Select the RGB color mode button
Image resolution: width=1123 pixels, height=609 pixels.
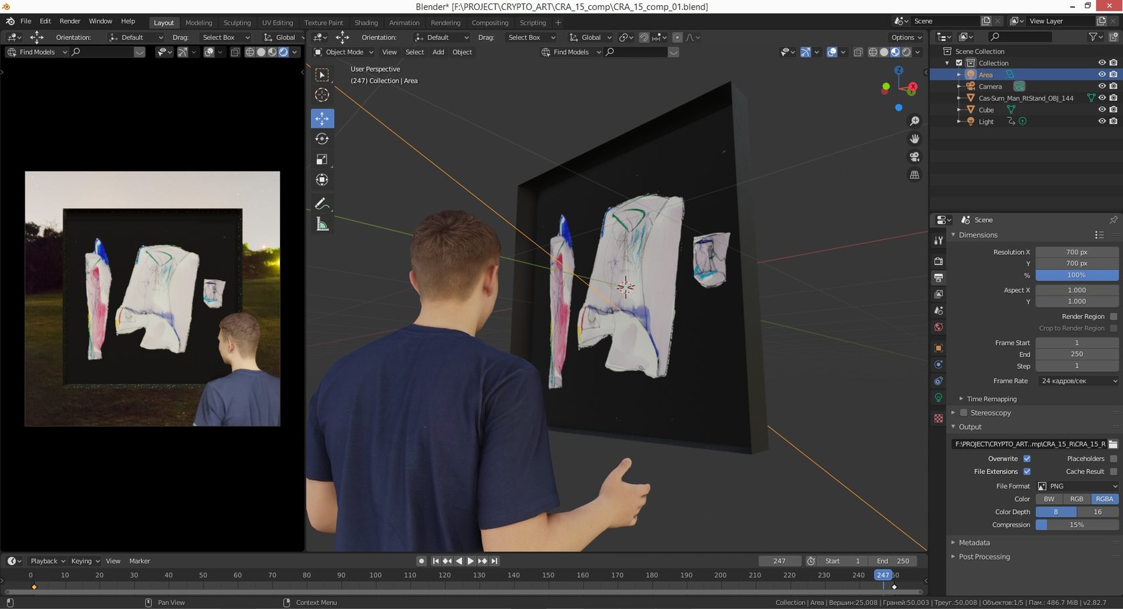[x=1076, y=499]
